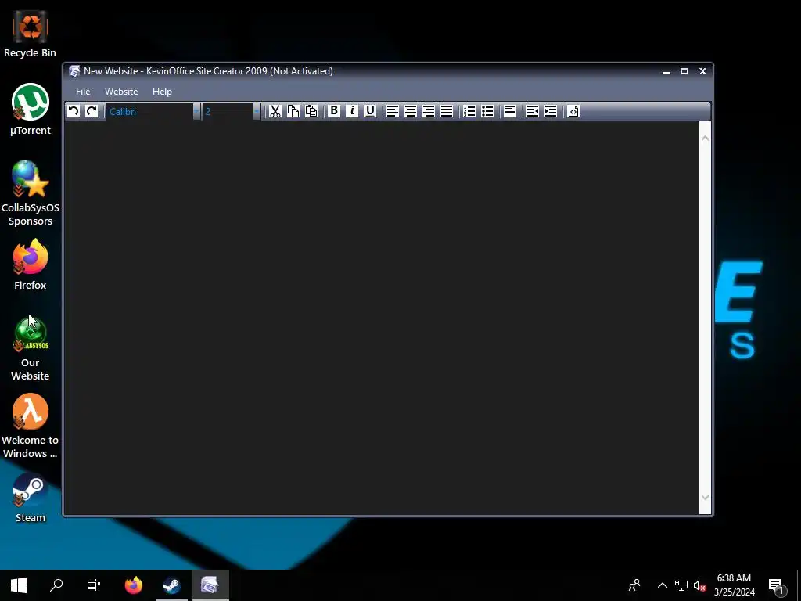Click the taskbar search magnifier

(56, 585)
